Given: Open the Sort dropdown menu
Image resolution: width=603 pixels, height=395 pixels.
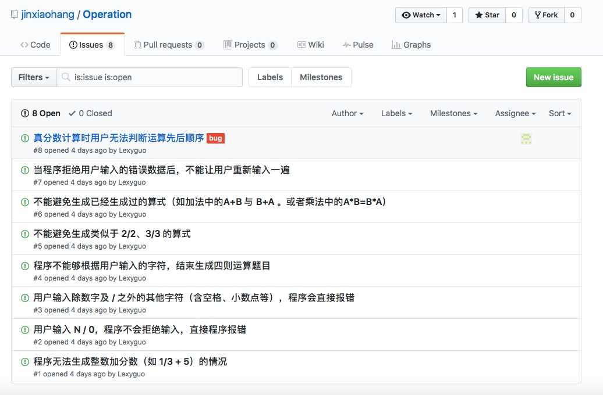Looking at the screenshot, I should click(x=560, y=113).
